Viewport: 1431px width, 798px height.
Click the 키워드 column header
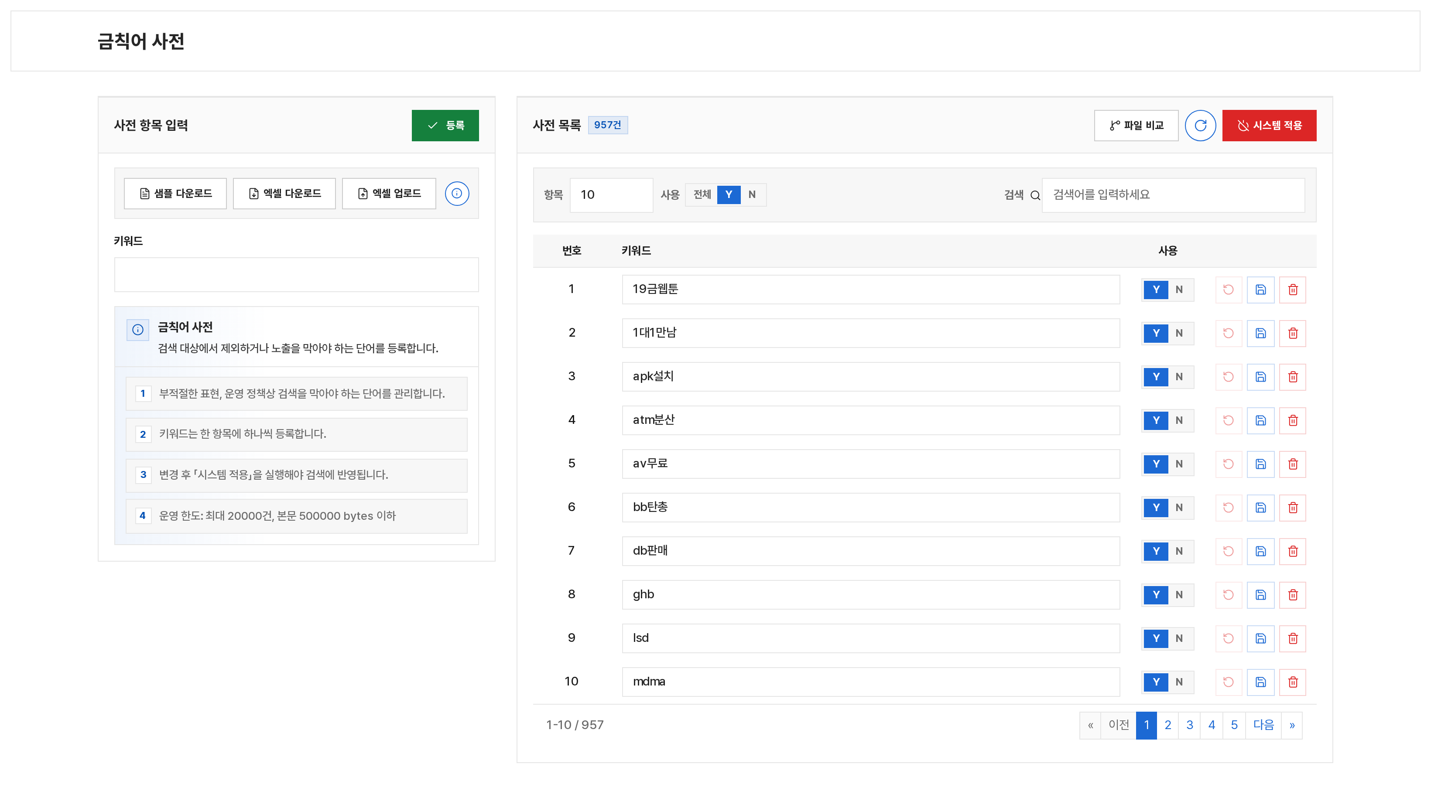(x=636, y=251)
